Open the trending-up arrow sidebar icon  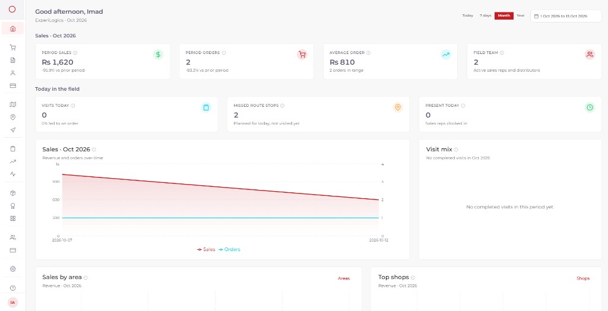click(13, 161)
